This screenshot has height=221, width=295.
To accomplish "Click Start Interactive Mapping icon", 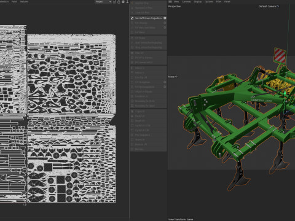I will pyautogui.click(x=132, y=43).
